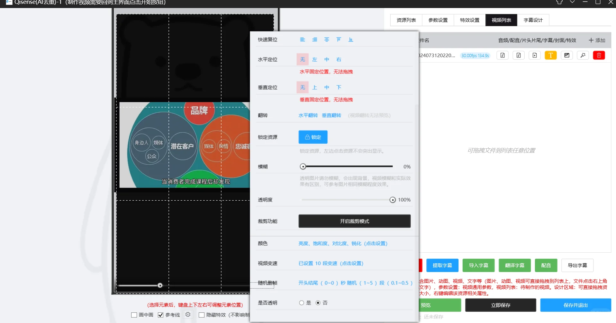Click the 模糊 blur slider handle
This screenshot has height=323, width=616.
tap(303, 166)
